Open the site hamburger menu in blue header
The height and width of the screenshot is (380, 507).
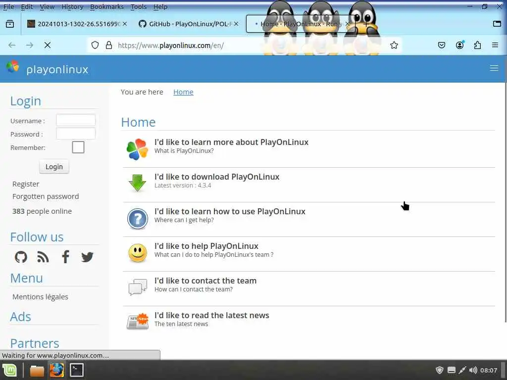point(494,68)
